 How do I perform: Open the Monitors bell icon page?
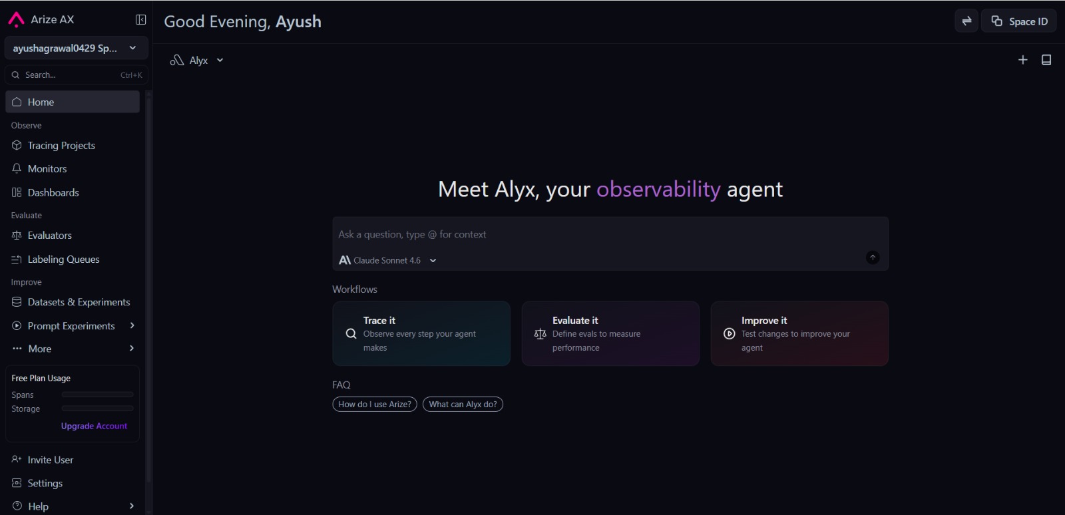(x=73, y=169)
